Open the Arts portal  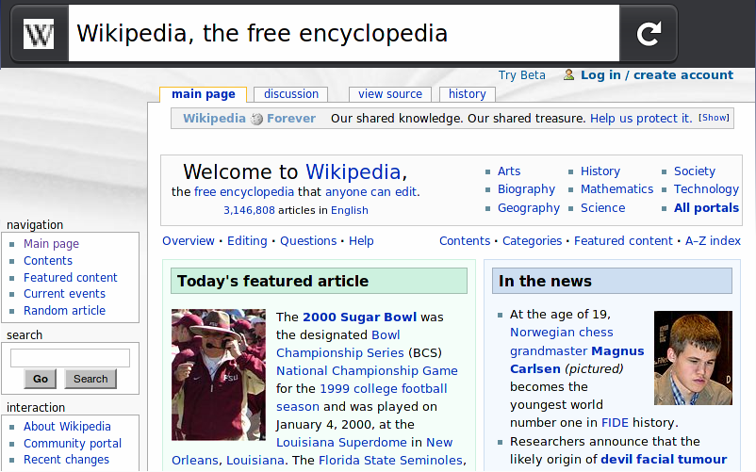tap(509, 171)
